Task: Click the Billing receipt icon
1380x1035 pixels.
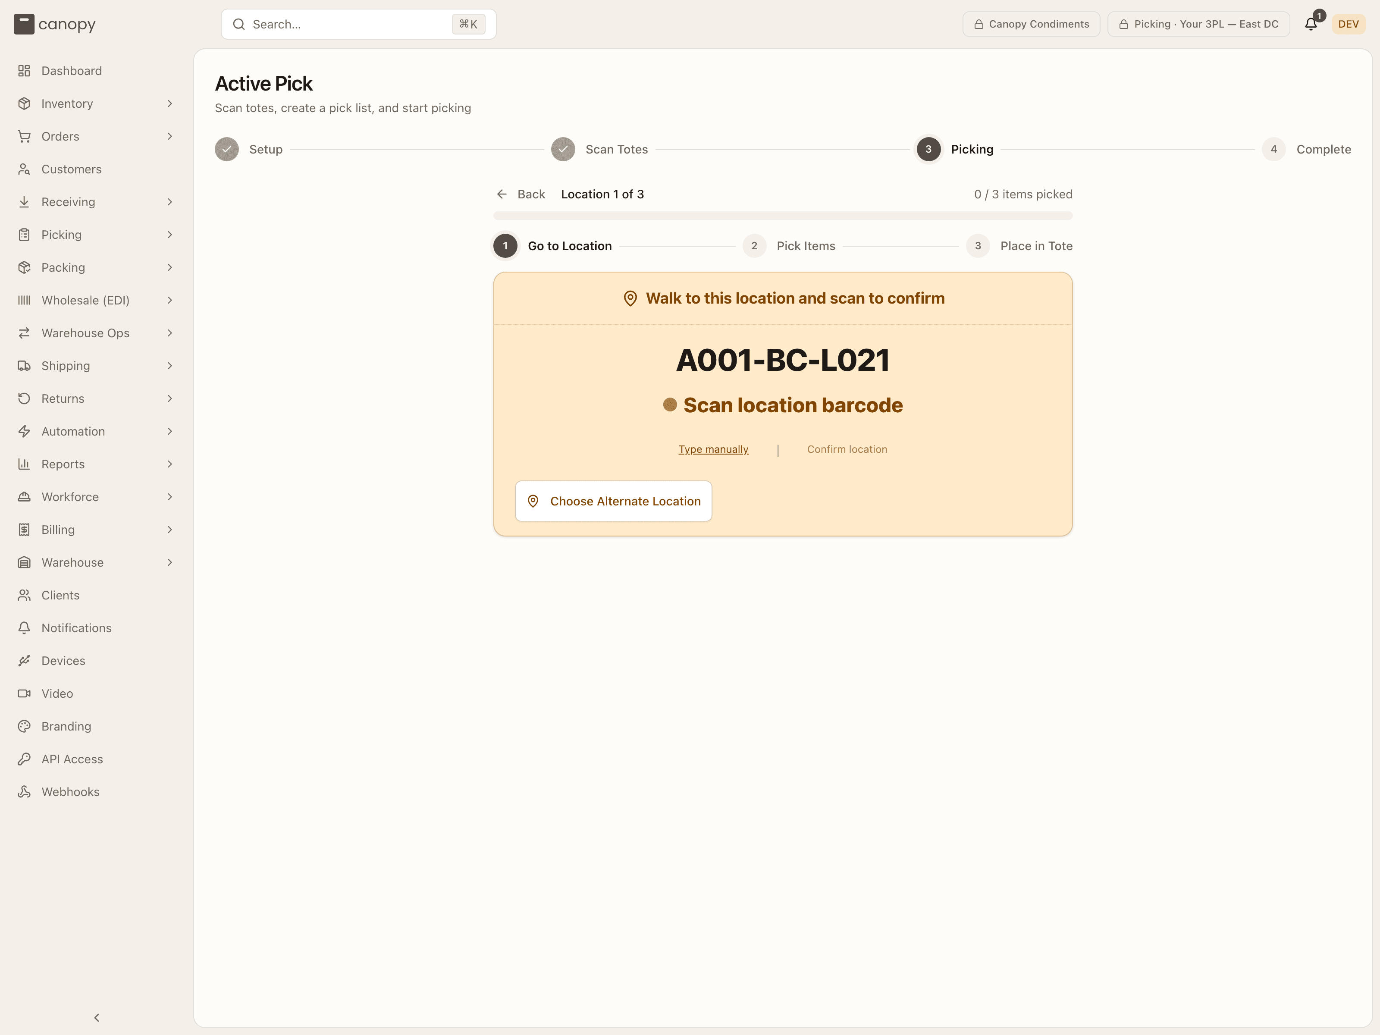Action: tap(24, 530)
